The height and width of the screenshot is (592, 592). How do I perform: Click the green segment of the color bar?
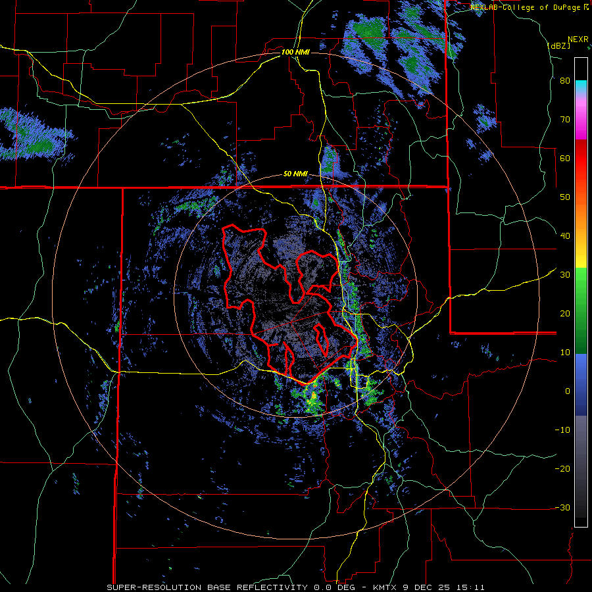pyautogui.click(x=581, y=310)
